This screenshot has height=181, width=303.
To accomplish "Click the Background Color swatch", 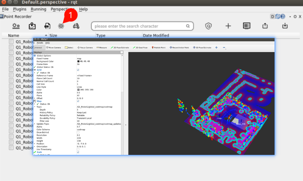I will [78, 61].
